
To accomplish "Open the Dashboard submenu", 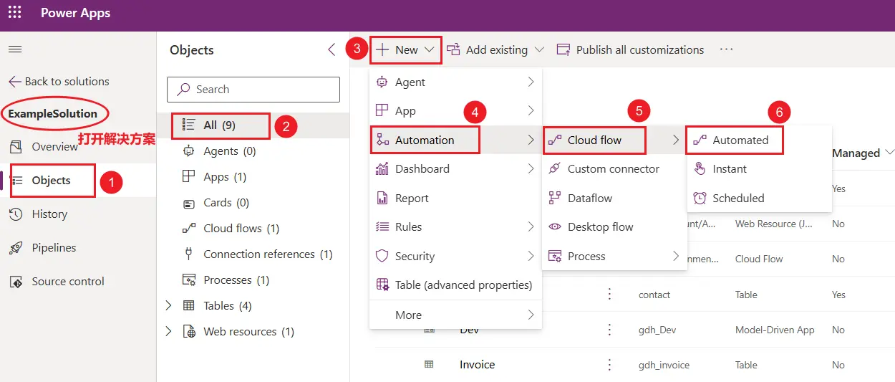I will point(455,169).
